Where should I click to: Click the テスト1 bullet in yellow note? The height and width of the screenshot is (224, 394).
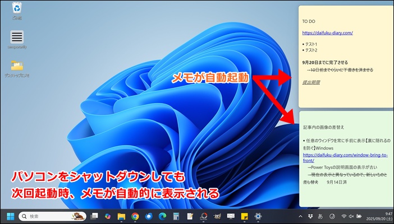[x=310, y=44]
